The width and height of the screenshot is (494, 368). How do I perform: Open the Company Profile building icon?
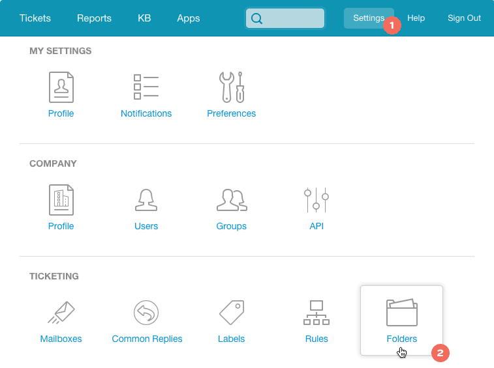tap(61, 200)
